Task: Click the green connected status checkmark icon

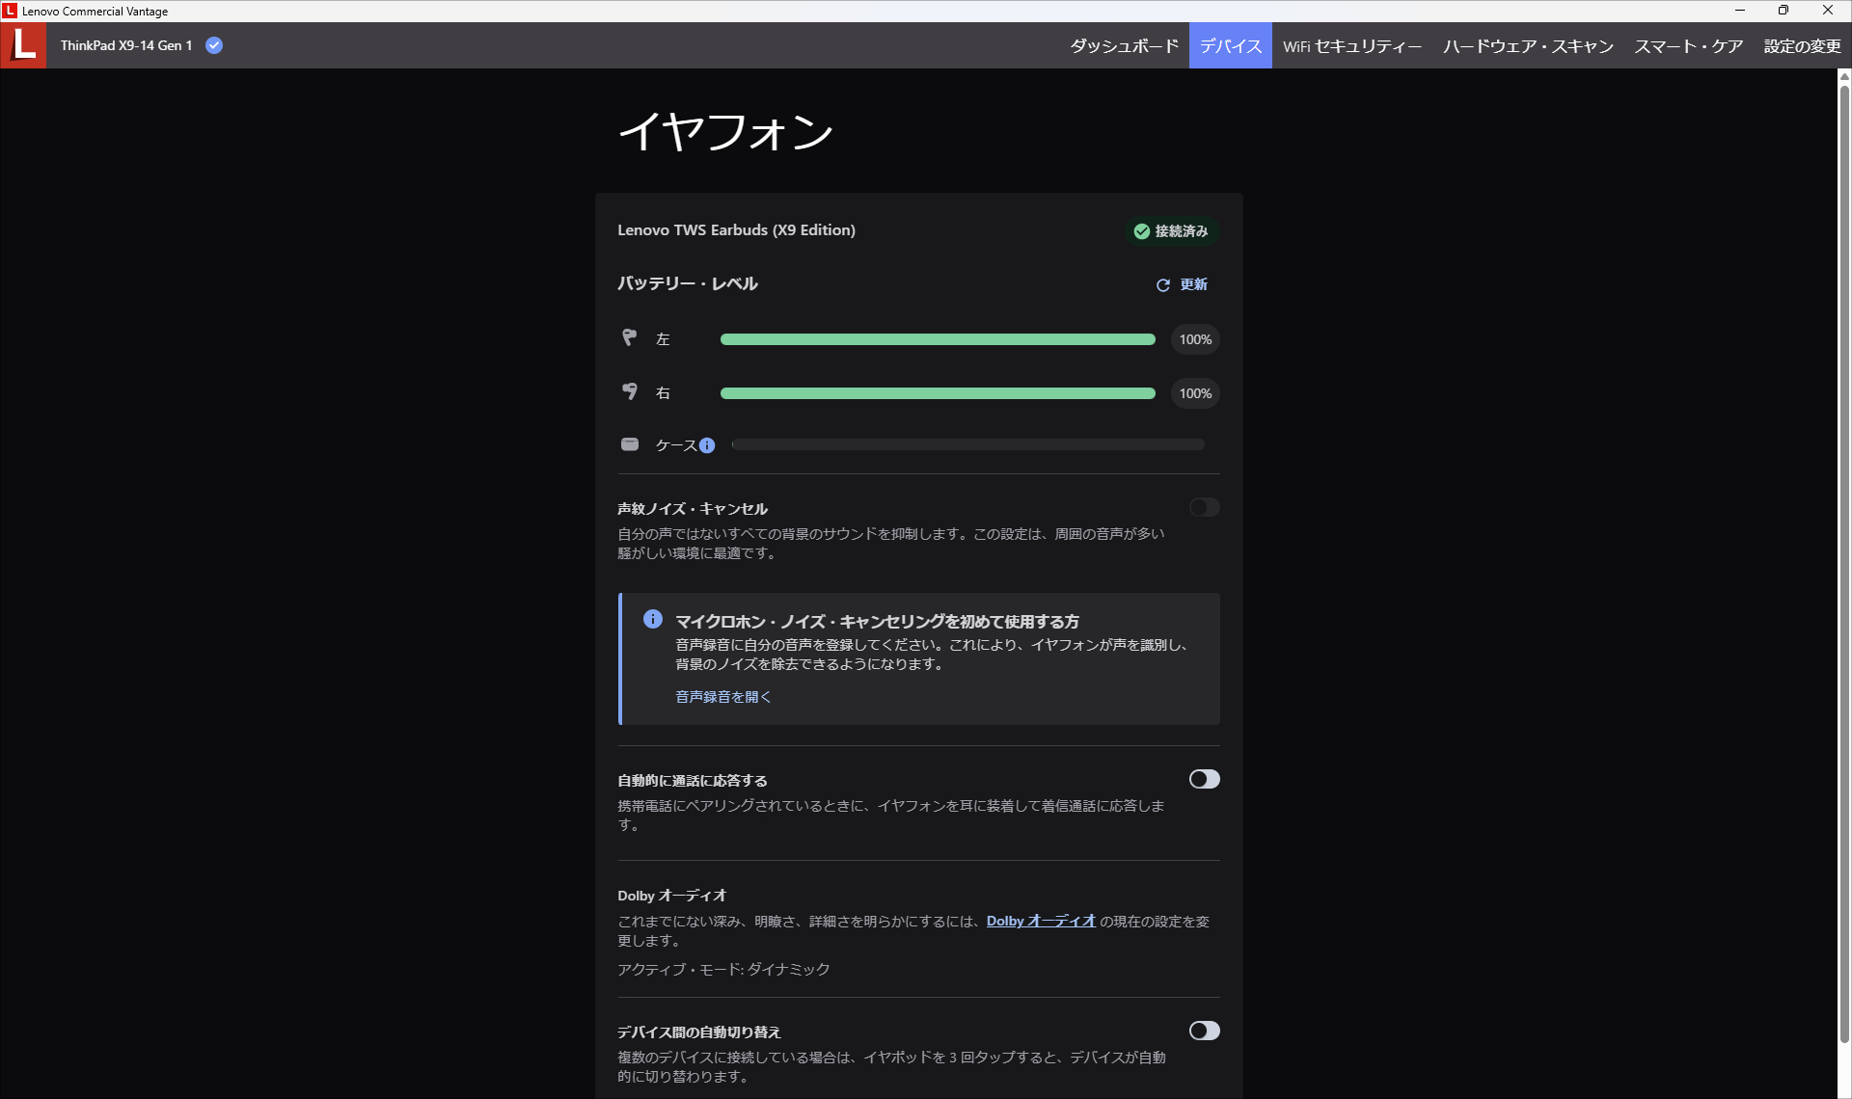Action: [x=1141, y=231]
